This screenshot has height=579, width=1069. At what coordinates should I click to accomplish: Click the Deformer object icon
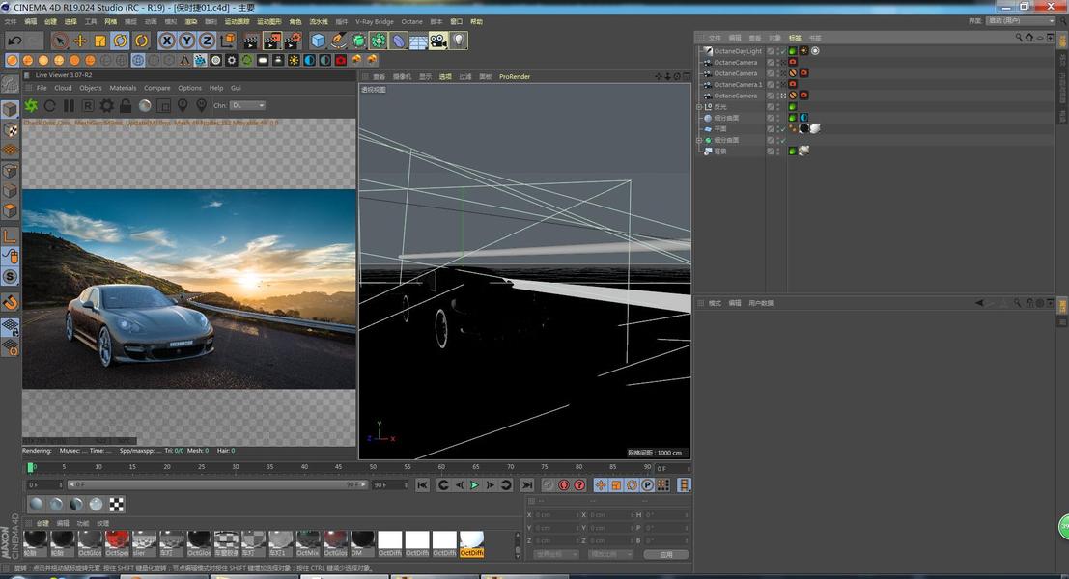(398, 41)
